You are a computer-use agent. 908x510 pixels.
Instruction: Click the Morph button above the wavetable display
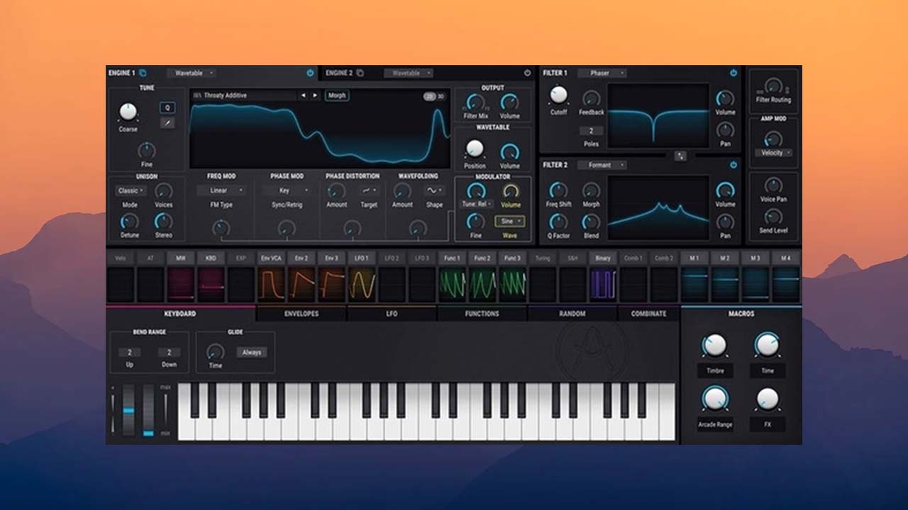pos(336,95)
